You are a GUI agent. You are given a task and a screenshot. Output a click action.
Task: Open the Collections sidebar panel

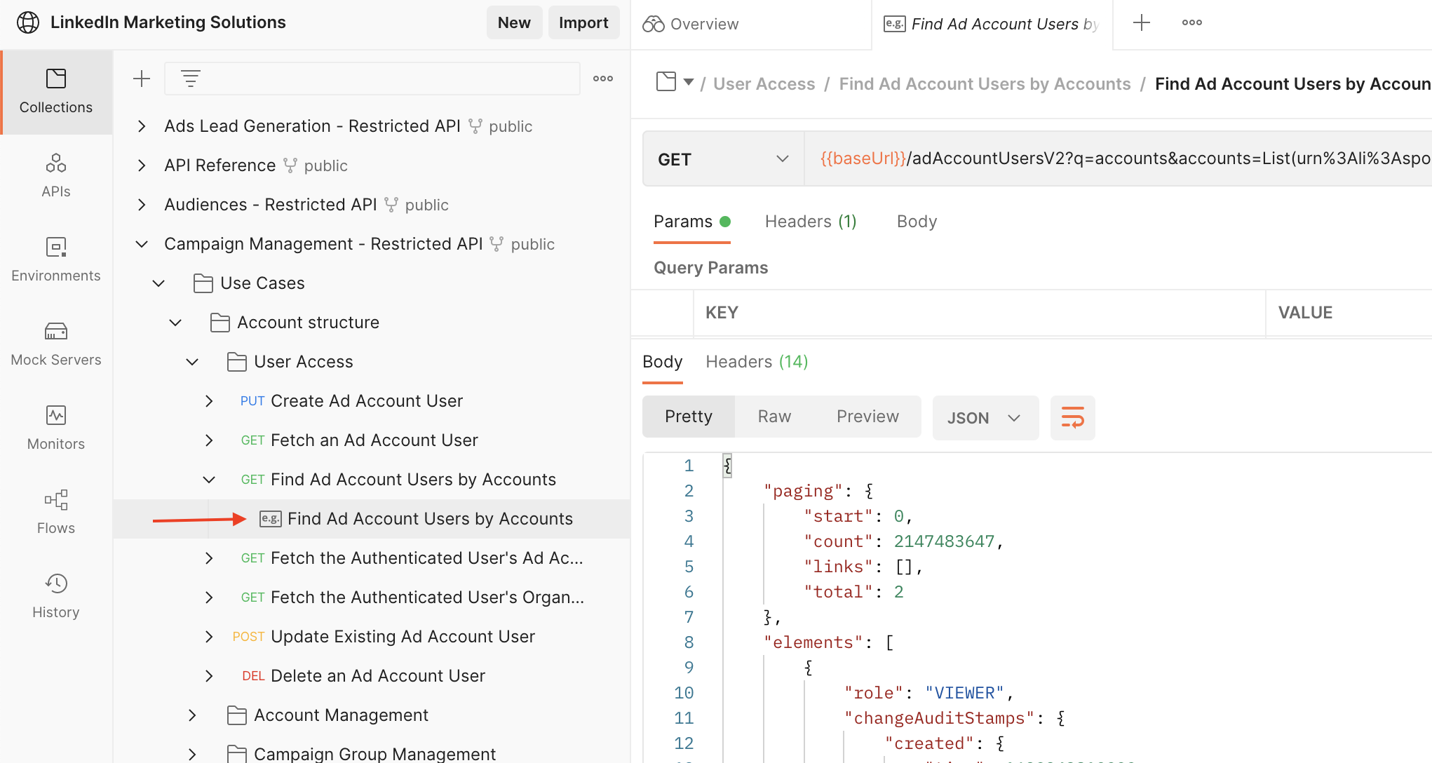(x=56, y=92)
